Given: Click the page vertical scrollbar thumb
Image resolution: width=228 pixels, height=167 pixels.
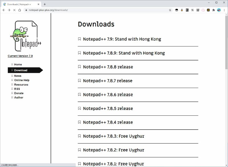Looking at the screenshot, I should (226, 42).
